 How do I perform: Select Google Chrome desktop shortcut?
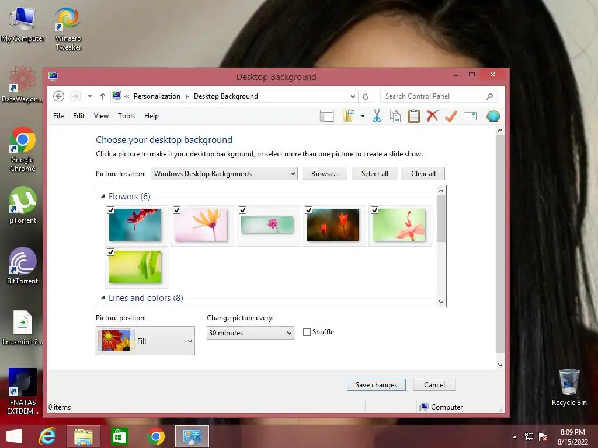23,149
